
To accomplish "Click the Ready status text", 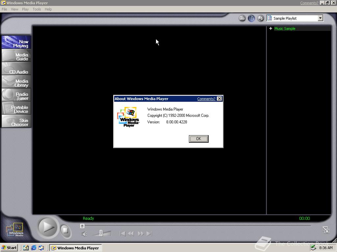I will click(88, 218).
